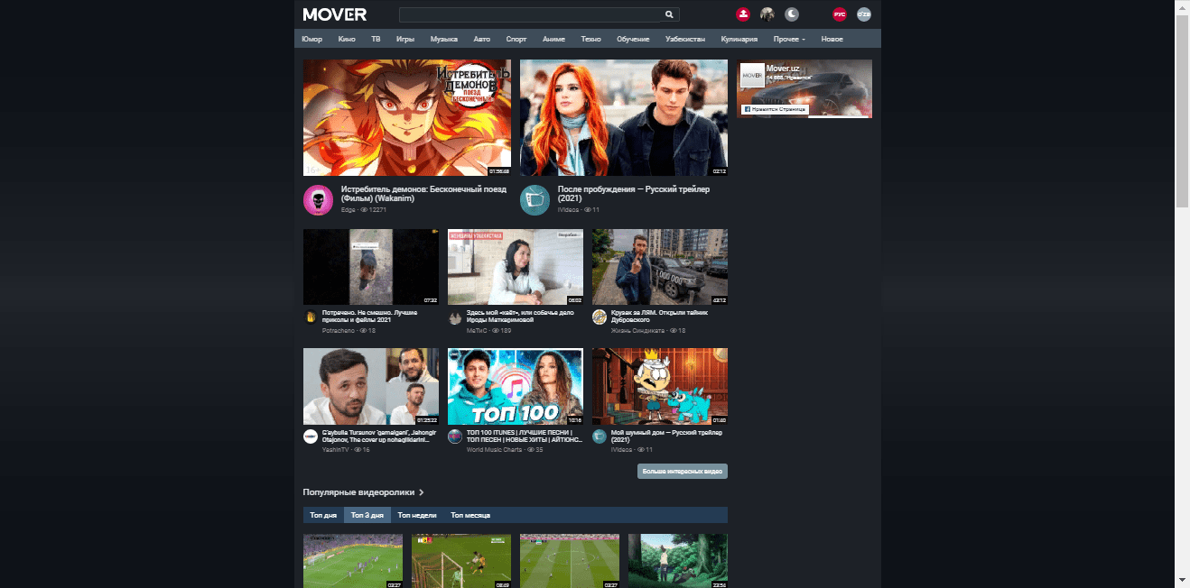
Task: Open G'aybulla Tursunov video thumbnail
Action: (371, 386)
